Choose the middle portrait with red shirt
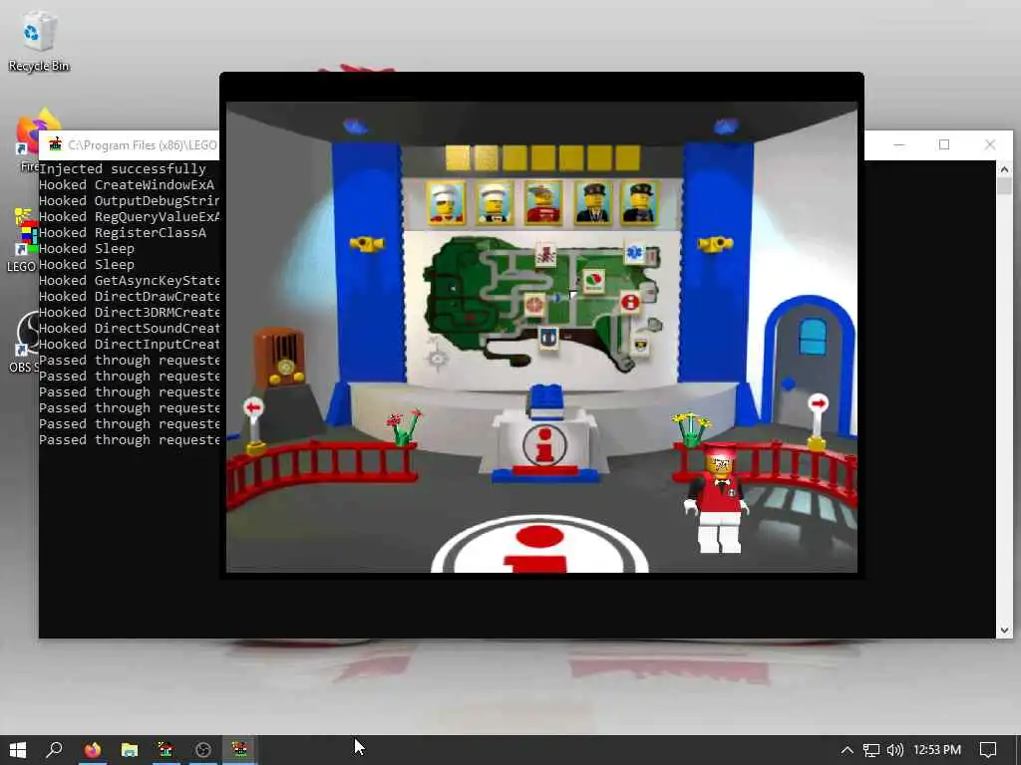Screen dimensions: 1021x765 click(x=543, y=203)
